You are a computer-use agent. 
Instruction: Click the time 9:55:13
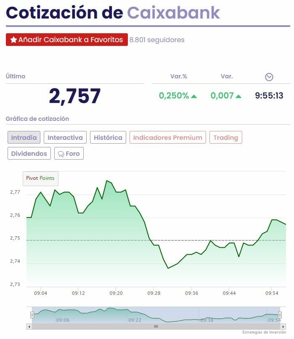pos(269,96)
